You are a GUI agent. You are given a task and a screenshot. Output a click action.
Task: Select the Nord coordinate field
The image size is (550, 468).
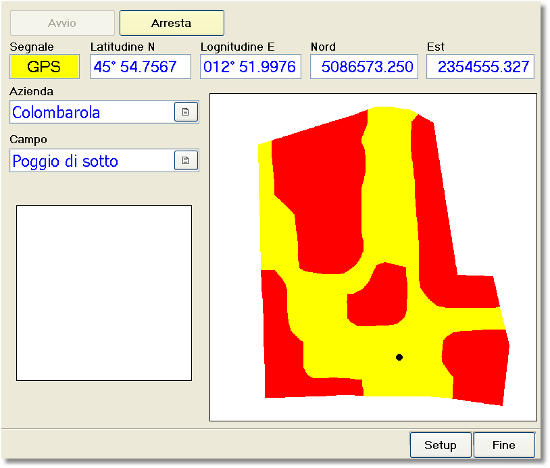point(364,67)
